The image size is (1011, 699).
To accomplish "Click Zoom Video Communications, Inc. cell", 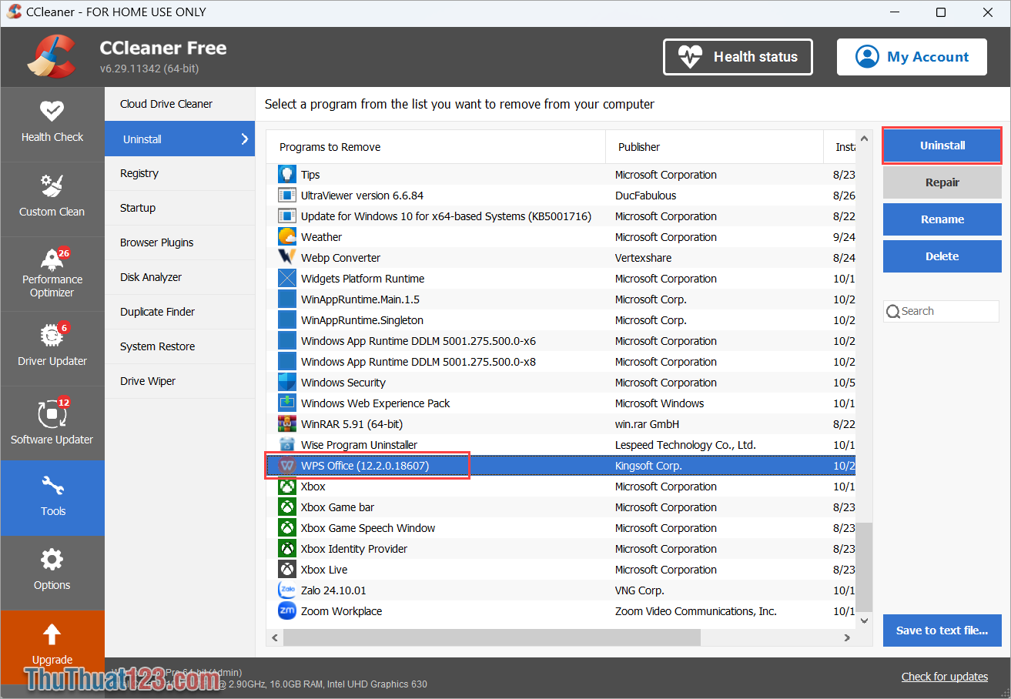I will 695,611.
